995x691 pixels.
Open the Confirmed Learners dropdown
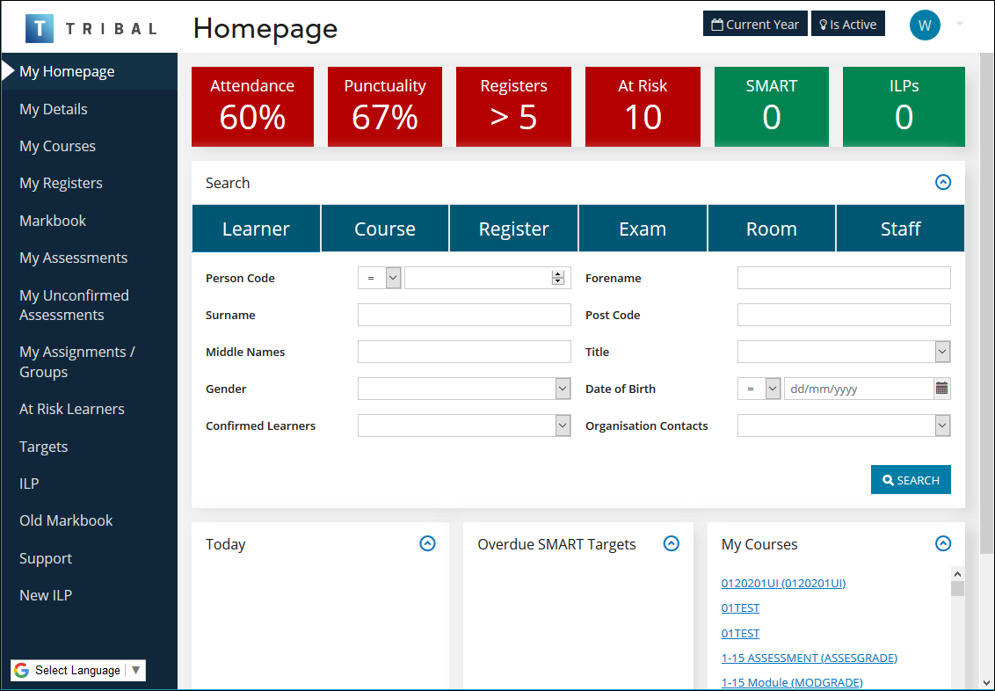pos(464,426)
